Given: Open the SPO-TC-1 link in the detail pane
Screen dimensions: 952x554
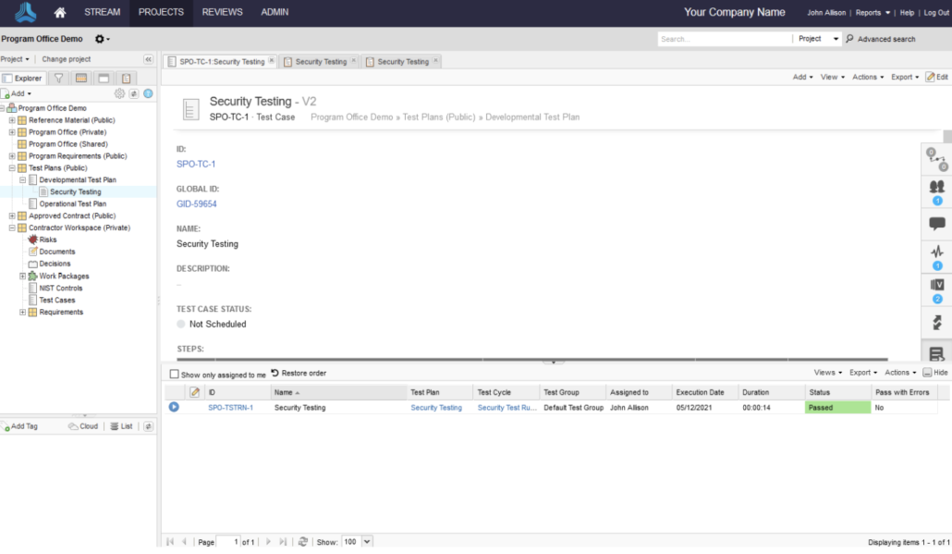Looking at the screenshot, I should [x=195, y=163].
